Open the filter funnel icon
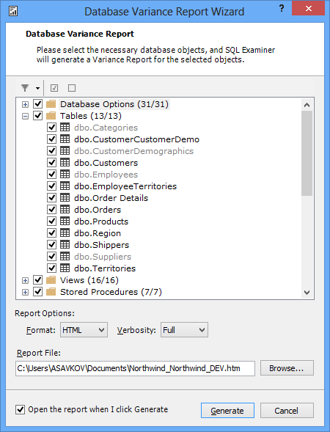The height and width of the screenshot is (432, 330). 25,88
